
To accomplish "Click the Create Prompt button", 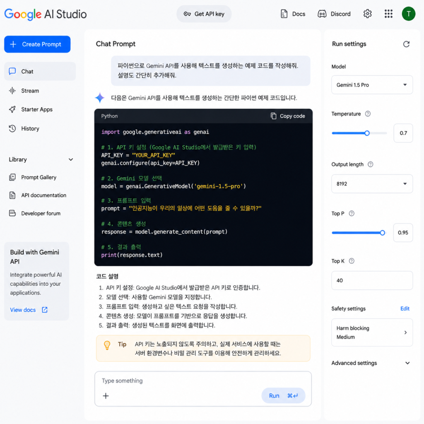I will pos(37,44).
